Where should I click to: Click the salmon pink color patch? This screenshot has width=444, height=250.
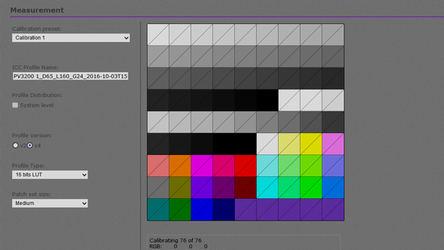click(158, 166)
